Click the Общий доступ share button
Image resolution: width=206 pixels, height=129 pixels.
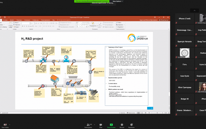pyautogui.click(x=164, y=20)
